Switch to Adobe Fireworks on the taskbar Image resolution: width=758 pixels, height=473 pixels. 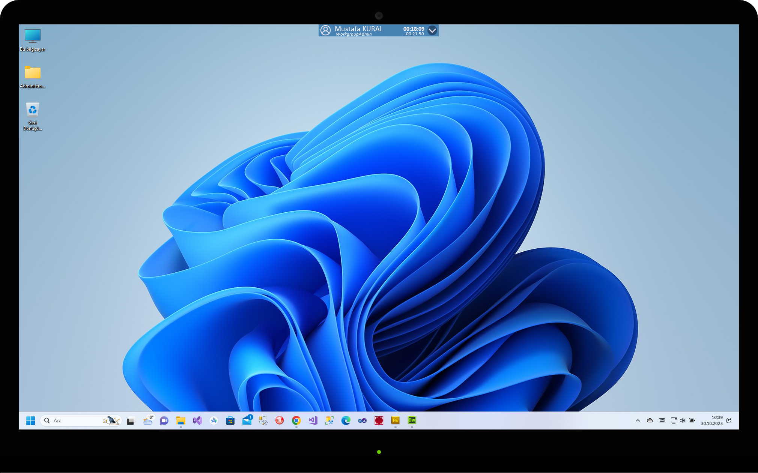[x=396, y=420]
